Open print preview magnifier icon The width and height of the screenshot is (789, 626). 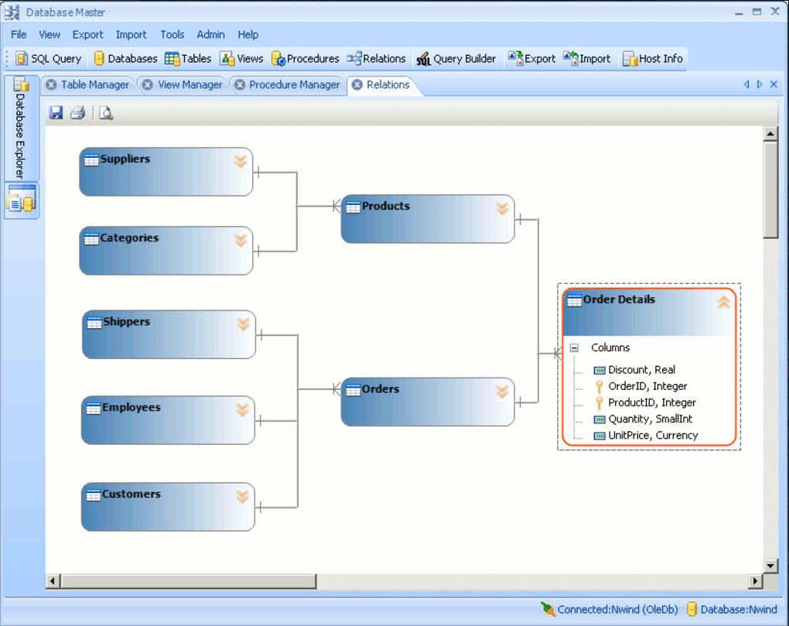106,113
